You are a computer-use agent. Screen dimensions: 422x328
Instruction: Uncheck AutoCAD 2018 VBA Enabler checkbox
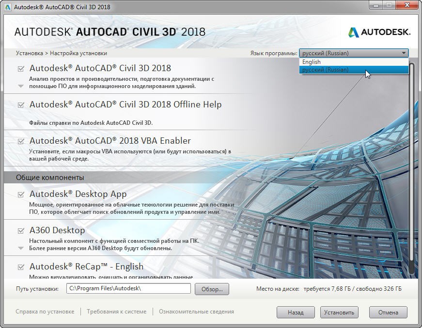coord(21,141)
